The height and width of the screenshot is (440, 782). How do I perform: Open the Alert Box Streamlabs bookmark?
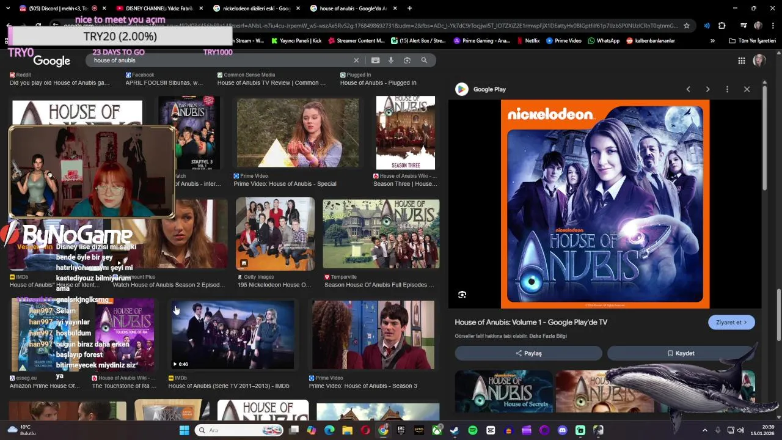point(418,41)
